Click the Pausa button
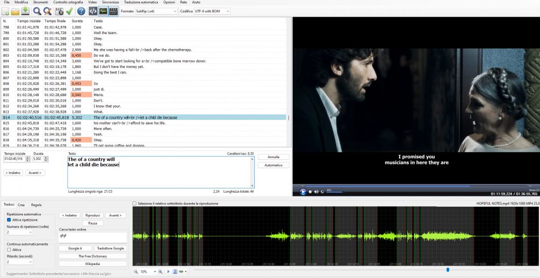This screenshot has height=278, width=540. 93,223
